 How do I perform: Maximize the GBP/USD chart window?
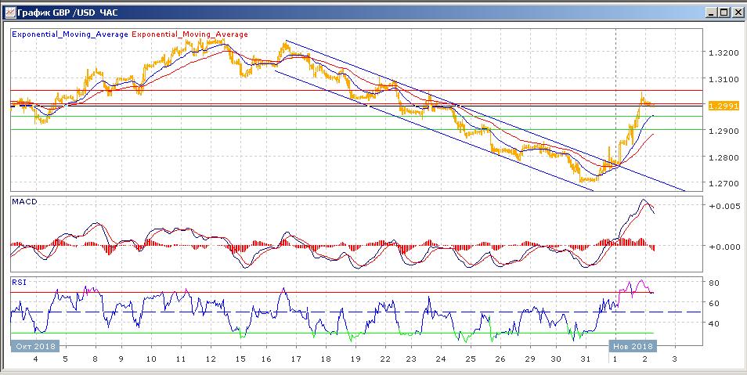pos(723,12)
